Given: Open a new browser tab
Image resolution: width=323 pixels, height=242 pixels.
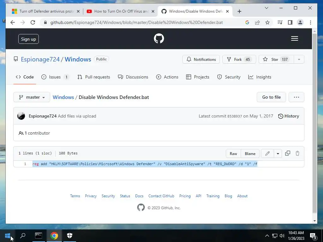Looking at the screenshot, I should click(x=239, y=11).
